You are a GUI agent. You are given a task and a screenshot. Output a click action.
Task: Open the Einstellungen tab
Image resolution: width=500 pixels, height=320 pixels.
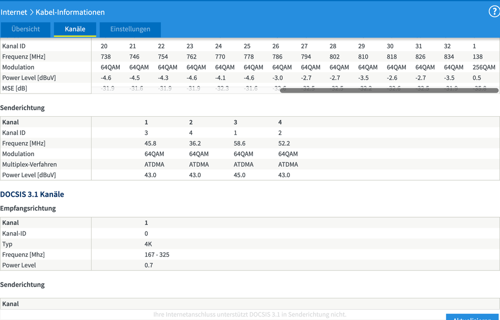[130, 29]
